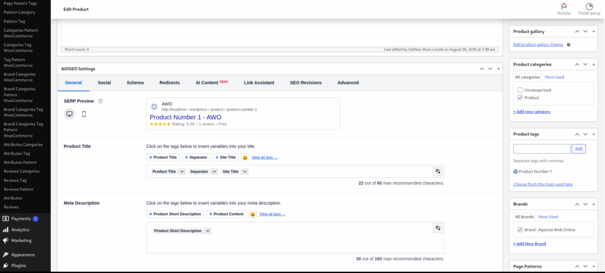
Task: Open SERP Preview help question icon
Action: [100, 101]
